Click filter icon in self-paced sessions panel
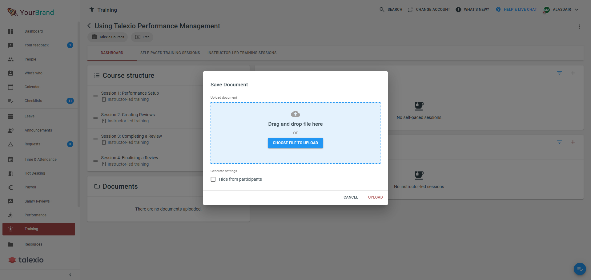Viewport: 591px width, 280px height. tap(559, 73)
